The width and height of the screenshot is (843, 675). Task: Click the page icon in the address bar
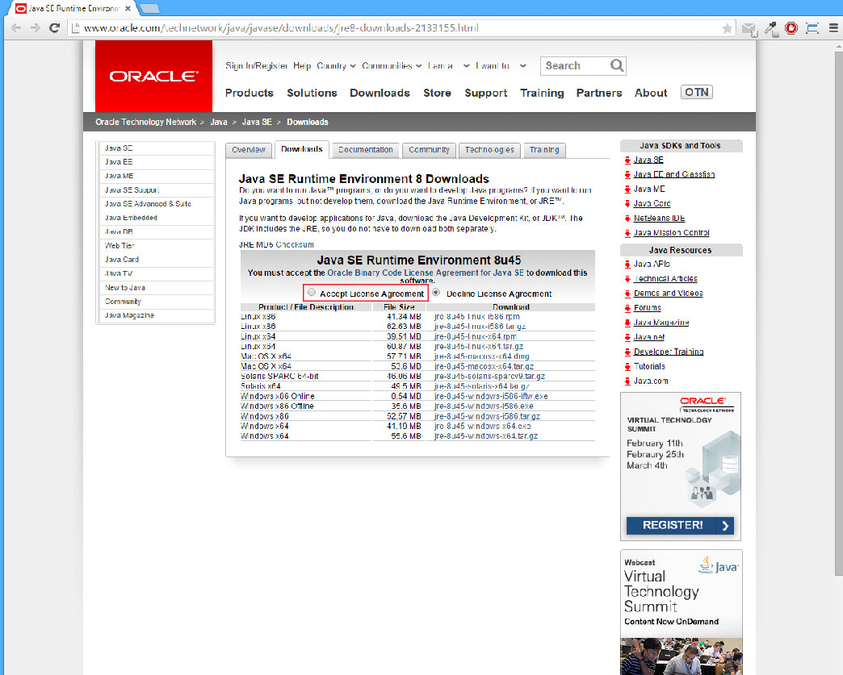click(76, 28)
